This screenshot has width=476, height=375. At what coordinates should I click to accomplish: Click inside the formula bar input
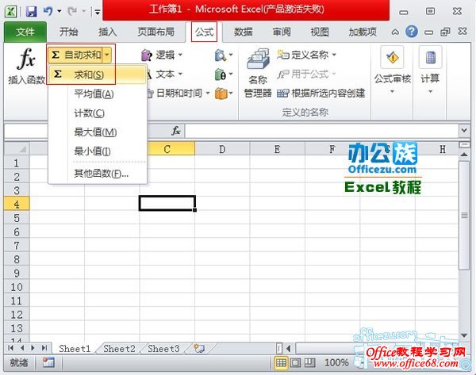coord(322,131)
